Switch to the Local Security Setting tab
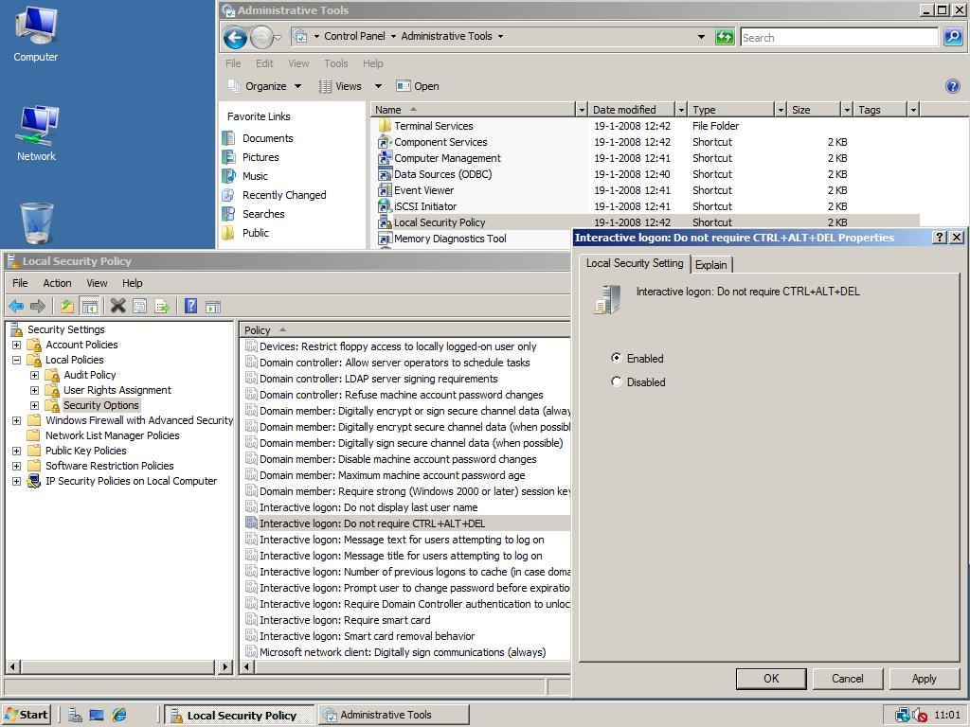This screenshot has width=970, height=727. (x=635, y=263)
